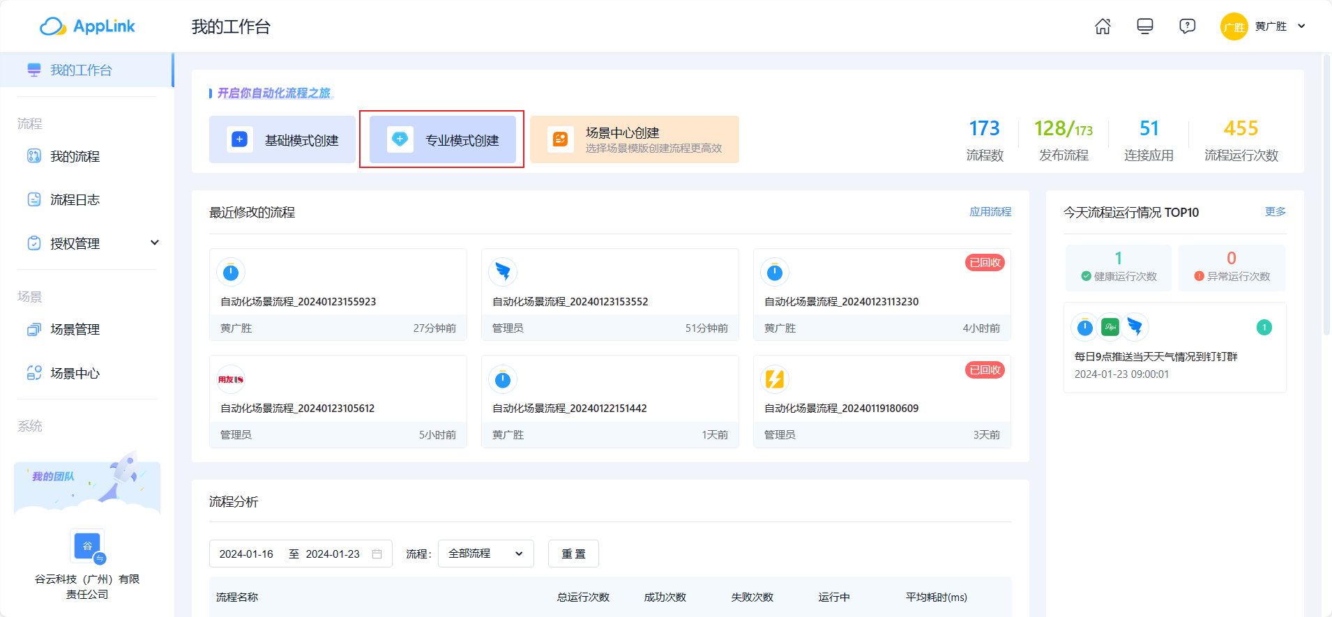Click the orange 场景中心创建 icon
This screenshot has width=1332, height=617.
click(560, 139)
